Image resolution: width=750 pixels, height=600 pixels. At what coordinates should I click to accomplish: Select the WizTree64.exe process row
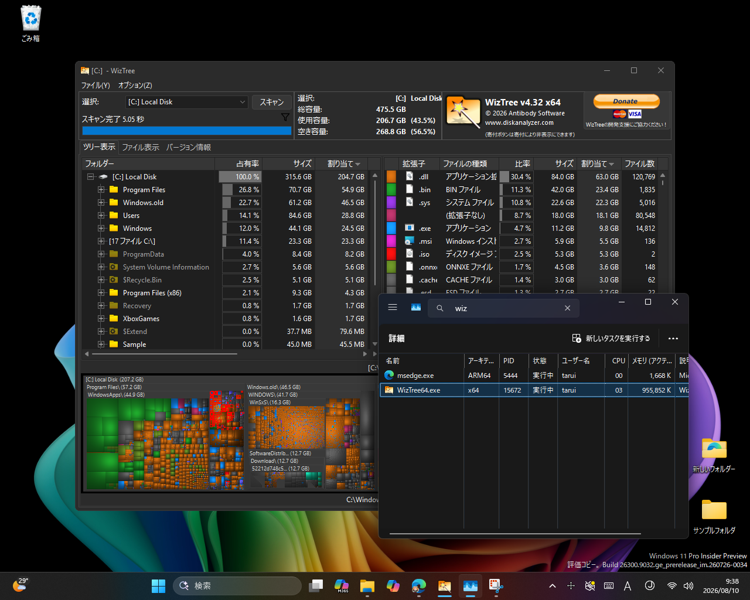(534, 390)
